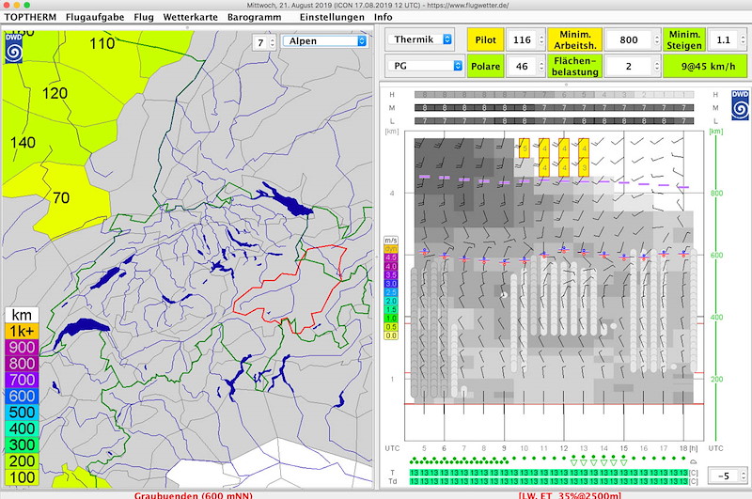The height and width of the screenshot is (499, 752).
Task: Click the 4.5 m/s climb legend swatch
Action: 391,257
